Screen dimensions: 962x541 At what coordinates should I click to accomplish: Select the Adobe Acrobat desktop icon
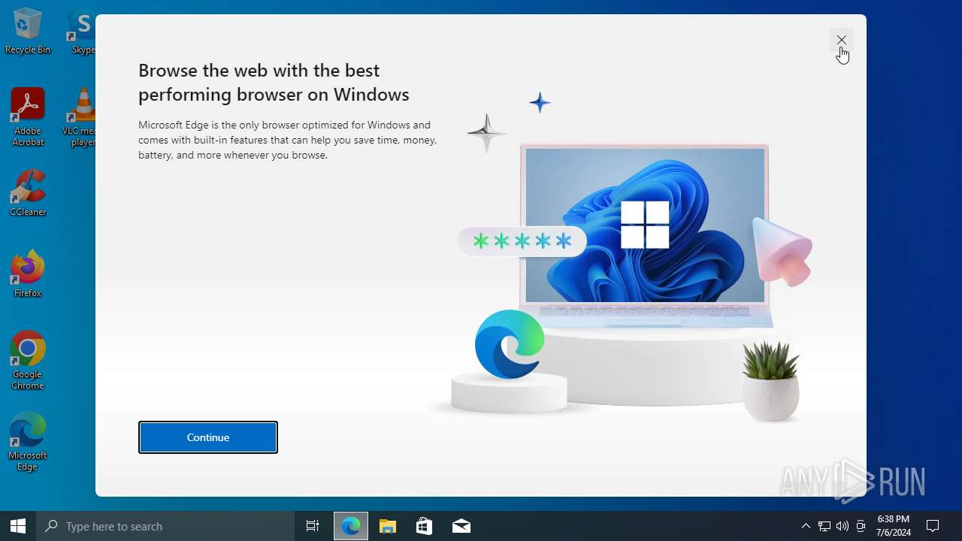click(28, 116)
